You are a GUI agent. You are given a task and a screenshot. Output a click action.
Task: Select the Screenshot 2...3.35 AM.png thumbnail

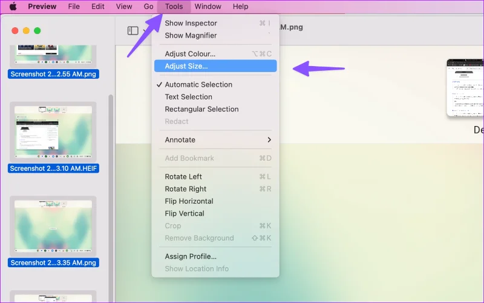(53, 226)
